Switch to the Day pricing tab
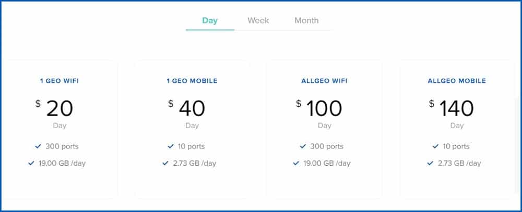522x212 pixels. tap(210, 21)
